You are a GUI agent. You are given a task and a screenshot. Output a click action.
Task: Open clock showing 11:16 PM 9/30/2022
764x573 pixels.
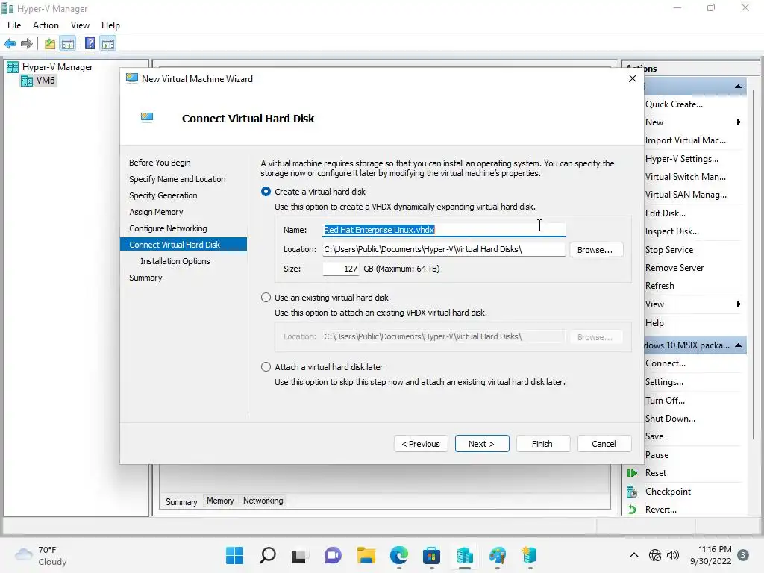point(710,555)
